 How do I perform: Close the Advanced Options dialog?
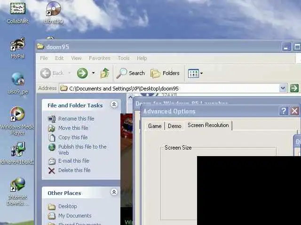pyautogui.click(x=294, y=111)
